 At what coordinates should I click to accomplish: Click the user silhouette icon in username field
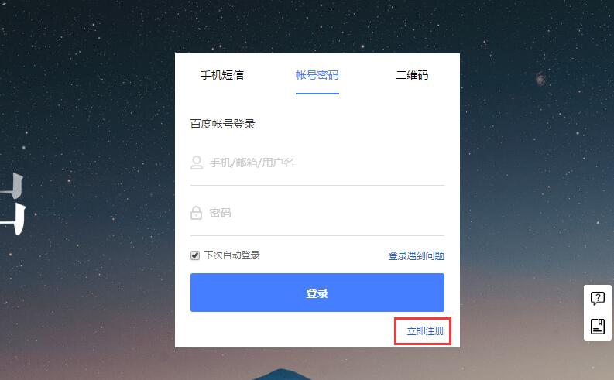(x=197, y=163)
